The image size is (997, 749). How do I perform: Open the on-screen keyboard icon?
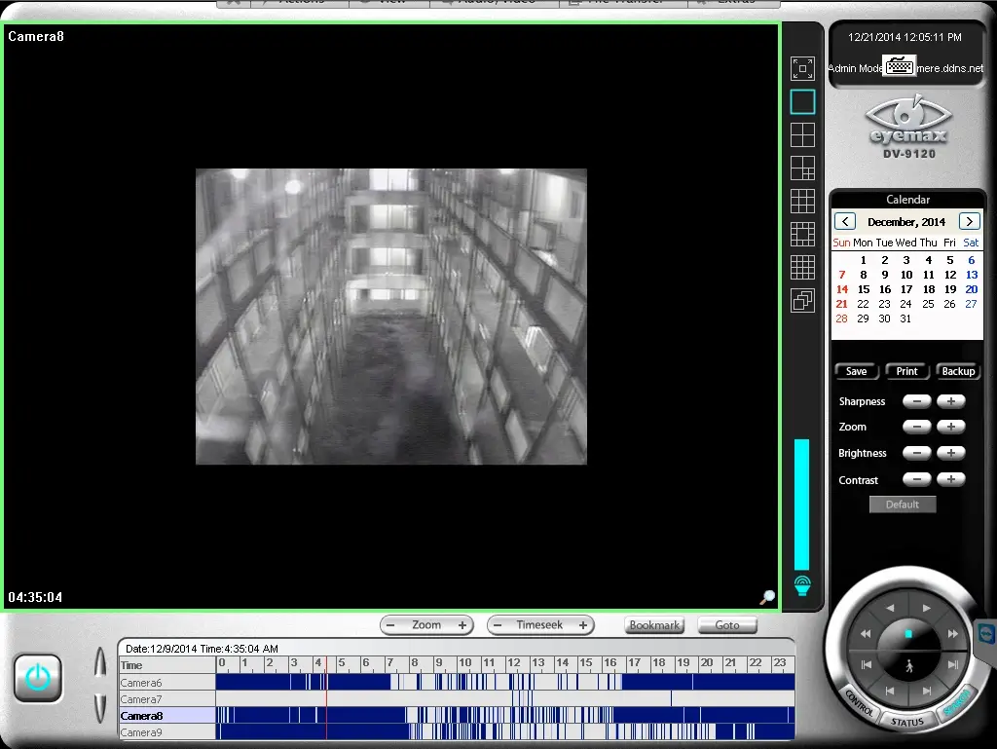pos(900,66)
